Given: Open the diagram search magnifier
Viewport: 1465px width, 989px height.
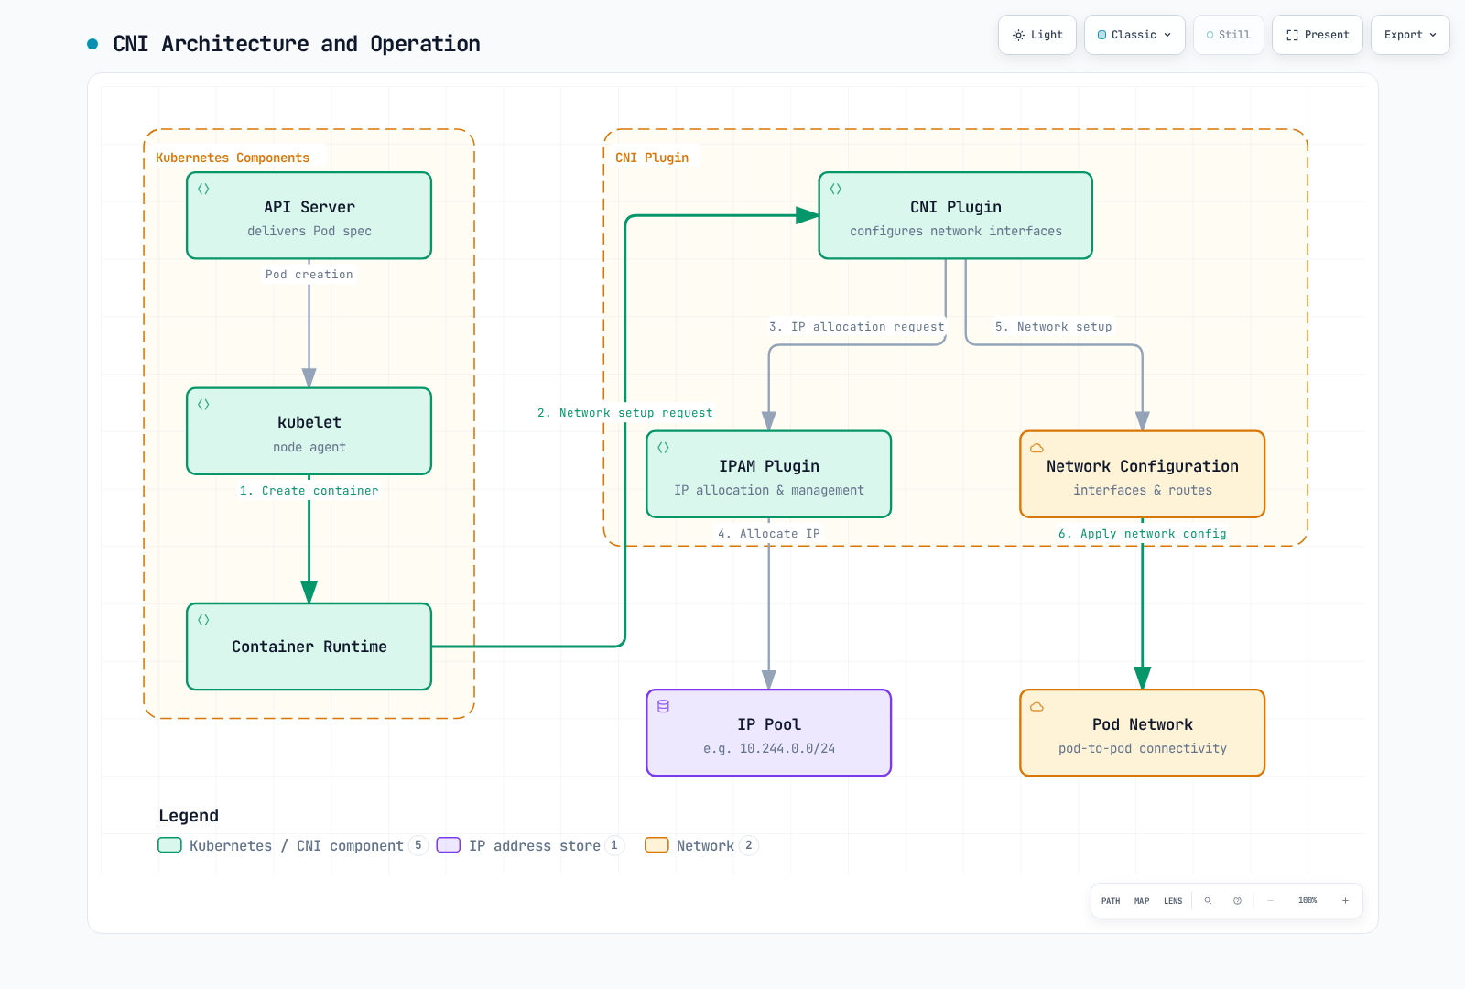Looking at the screenshot, I should point(1208,900).
